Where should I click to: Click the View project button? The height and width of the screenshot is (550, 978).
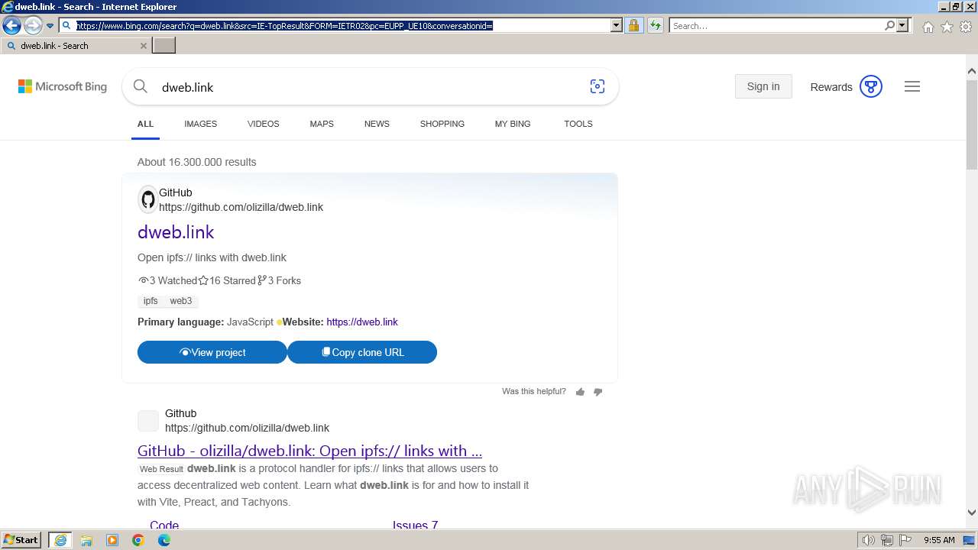pyautogui.click(x=212, y=352)
